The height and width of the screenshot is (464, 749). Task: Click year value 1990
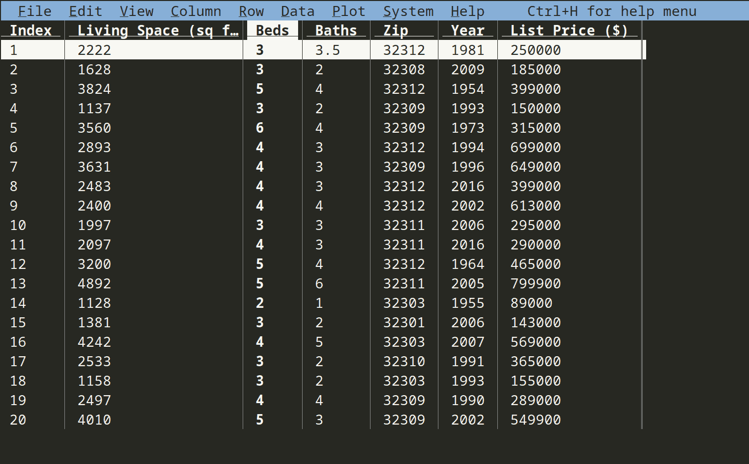(x=468, y=400)
